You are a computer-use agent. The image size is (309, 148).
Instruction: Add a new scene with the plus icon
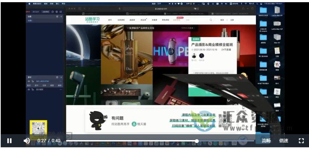(61, 17)
